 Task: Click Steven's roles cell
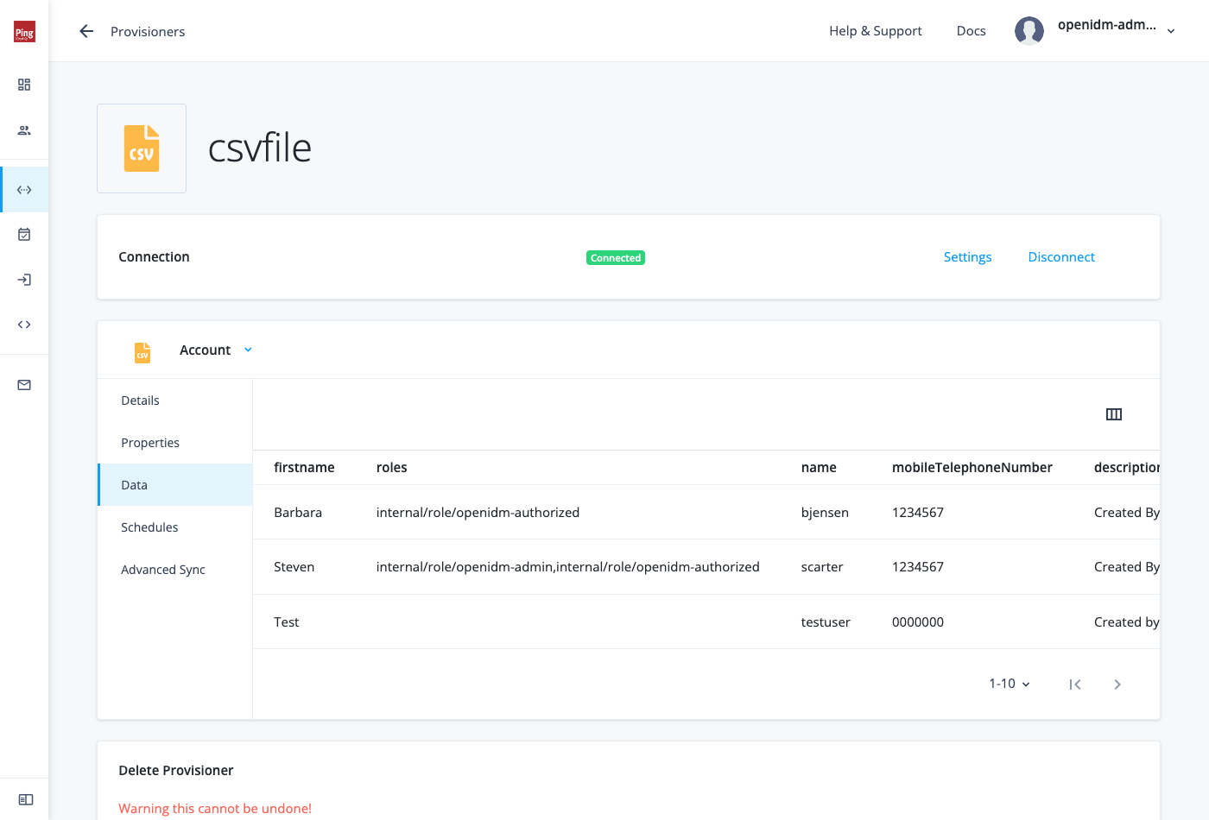tap(568, 567)
